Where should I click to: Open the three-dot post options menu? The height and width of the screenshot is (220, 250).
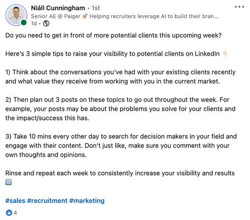[239, 7]
